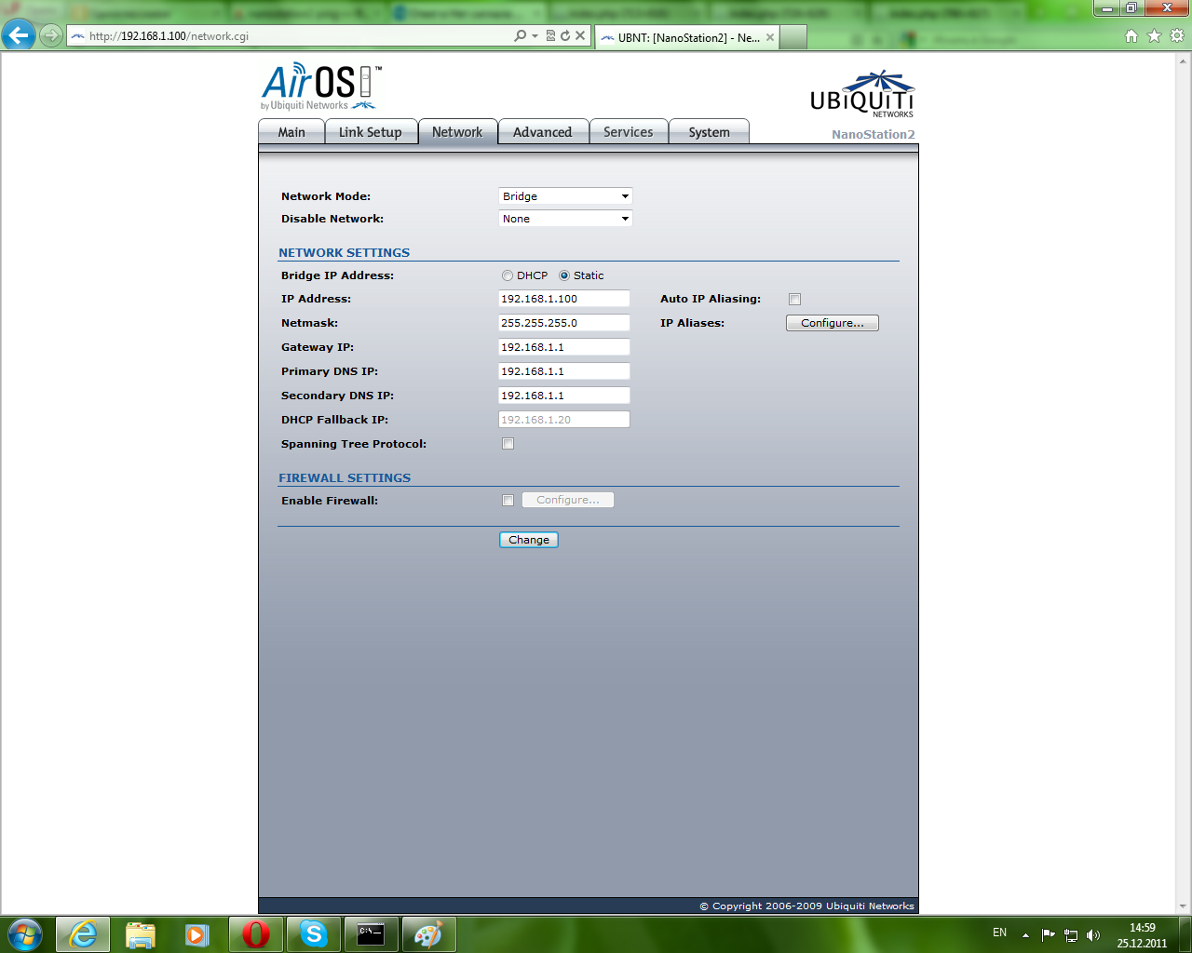Switch to the Main tab
This screenshot has height=953, width=1192.
click(x=291, y=132)
